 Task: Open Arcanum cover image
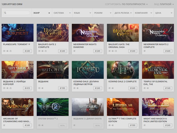(18, 107)
